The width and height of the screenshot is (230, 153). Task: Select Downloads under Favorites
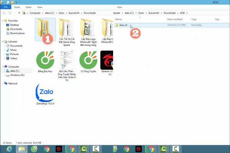click(x=16, y=29)
